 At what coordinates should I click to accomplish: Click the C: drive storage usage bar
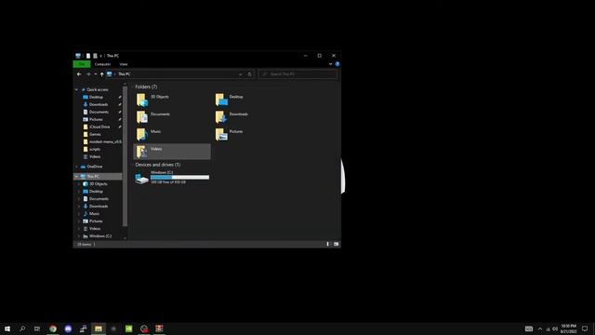pos(179,178)
